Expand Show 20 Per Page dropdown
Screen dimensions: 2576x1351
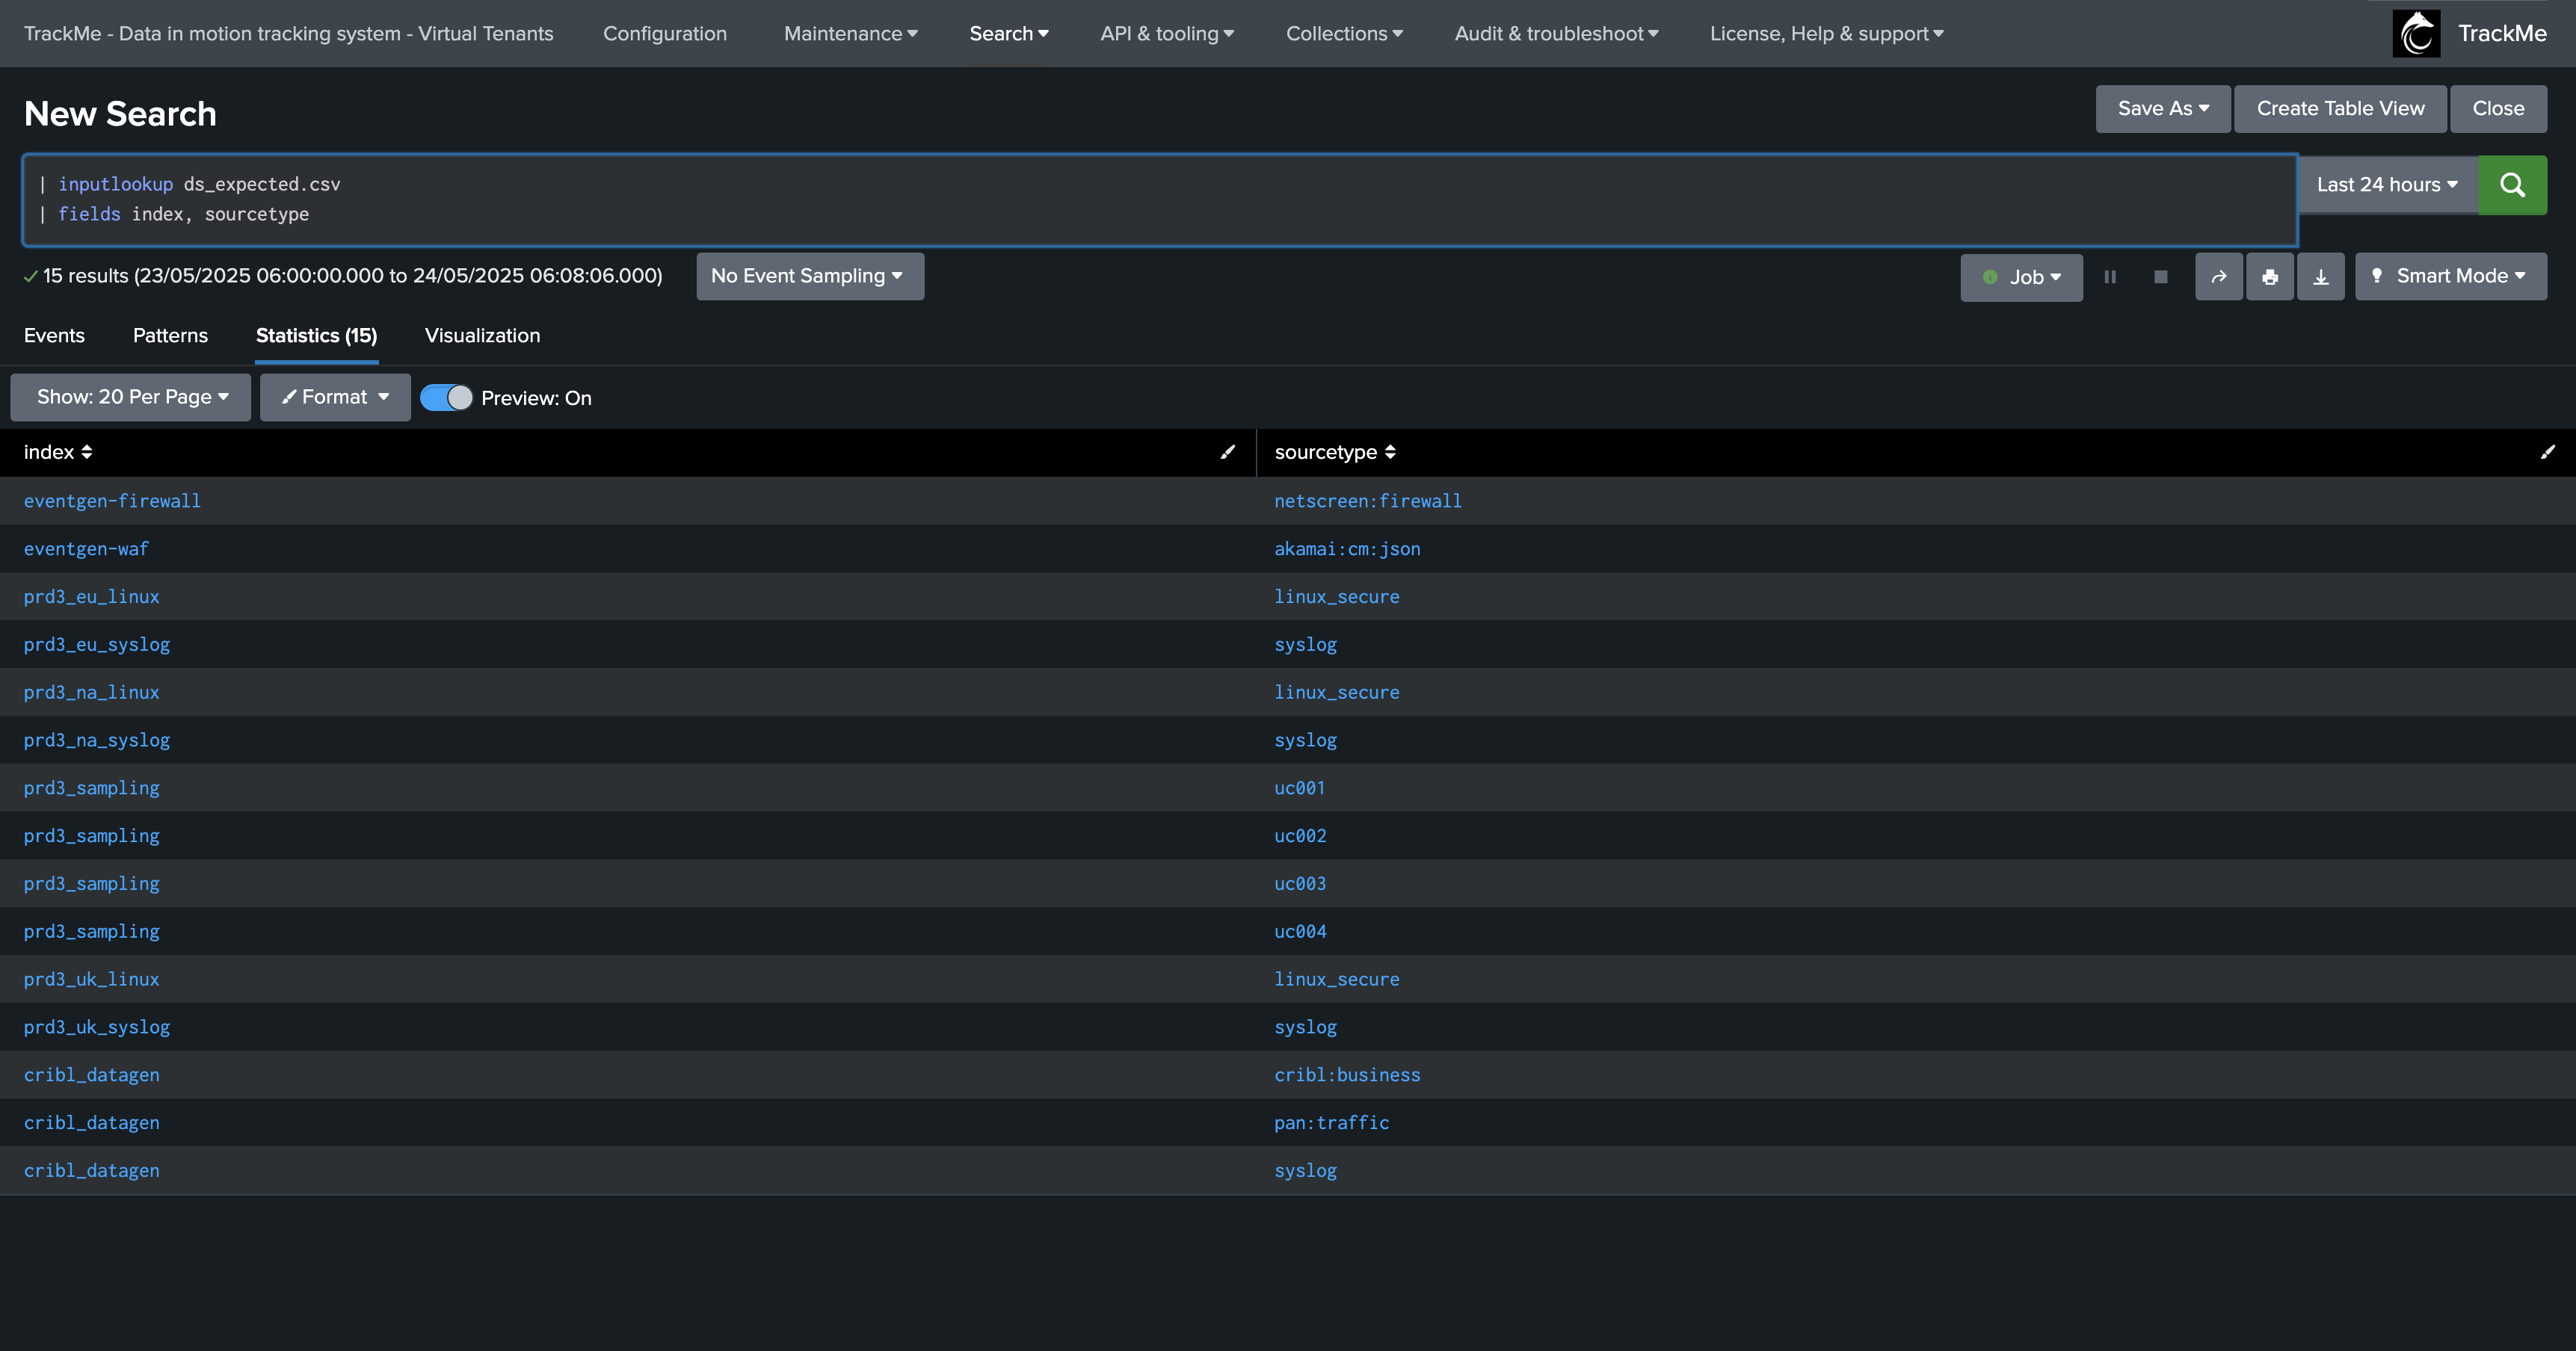click(x=131, y=398)
